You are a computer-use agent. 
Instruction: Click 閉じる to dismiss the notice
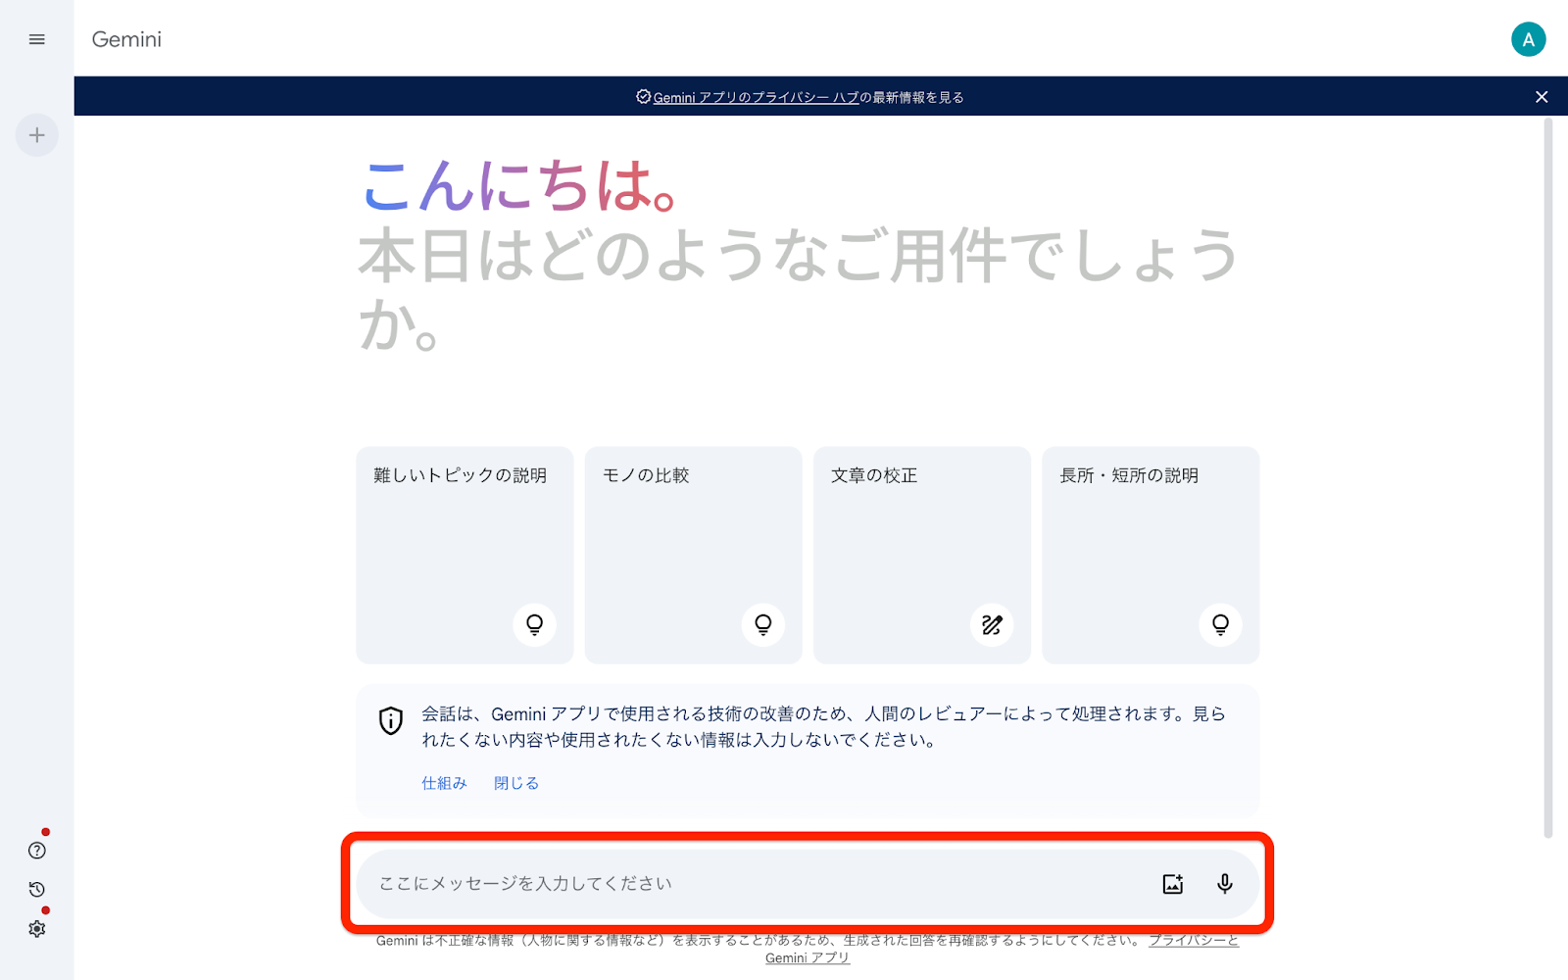(x=516, y=783)
